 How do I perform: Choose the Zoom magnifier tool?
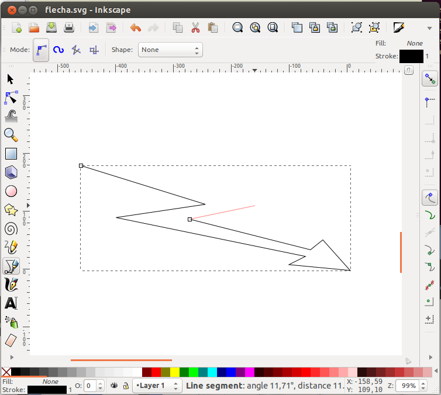coord(11,135)
